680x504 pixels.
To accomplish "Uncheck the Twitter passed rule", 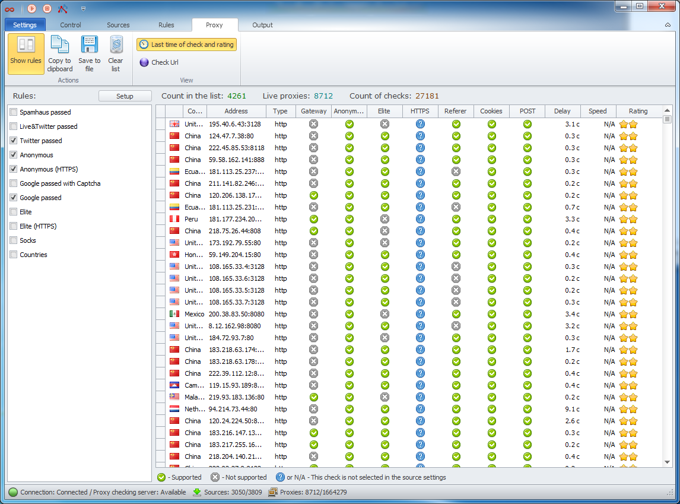I will (x=14, y=141).
